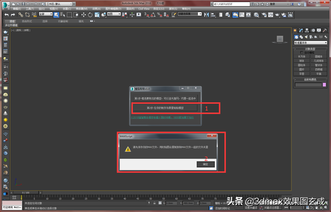
Task: Click the pink object color swatch
Action: 324,85
